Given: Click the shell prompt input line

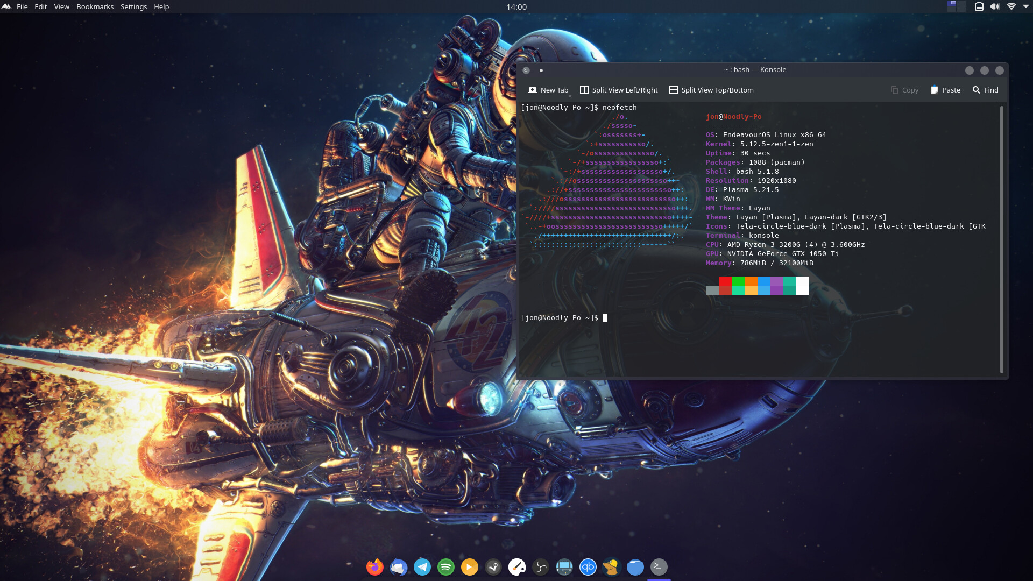Looking at the screenshot, I should [563, 318].
